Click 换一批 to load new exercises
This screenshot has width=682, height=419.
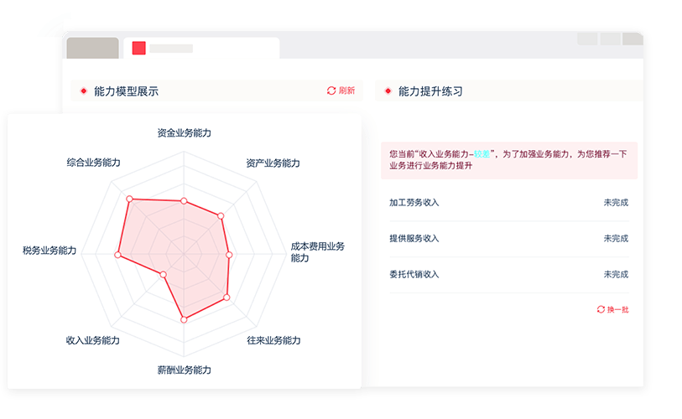(617, 309)
